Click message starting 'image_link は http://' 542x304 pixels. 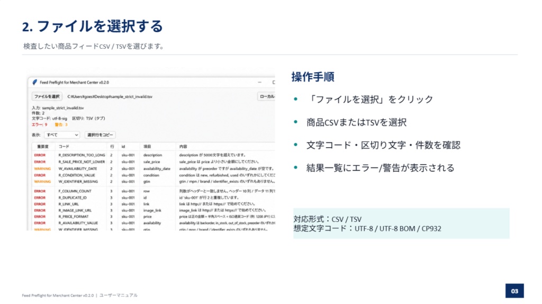click(x=223, y=210)
